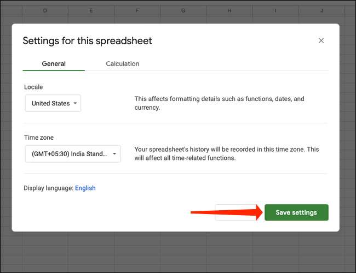
Task: Click the column J header
Action: (x=321, y=10)
